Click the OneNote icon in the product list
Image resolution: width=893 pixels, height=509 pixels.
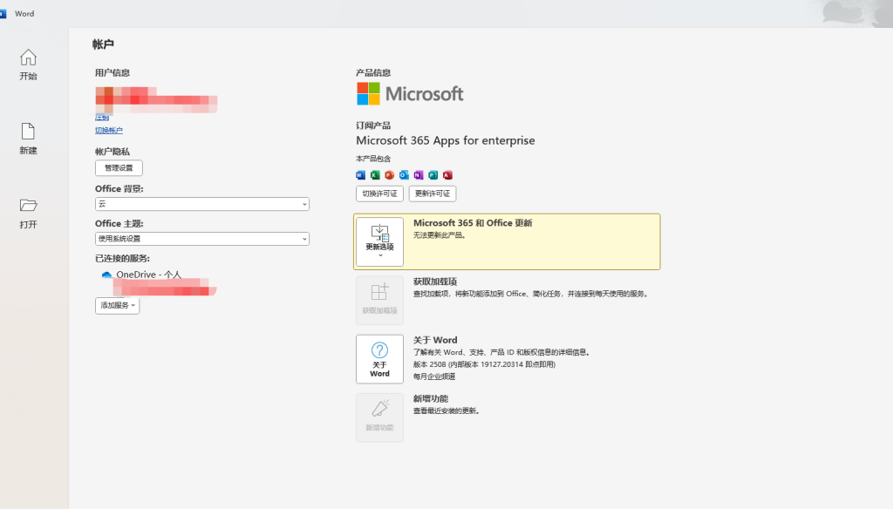point(419,174)
